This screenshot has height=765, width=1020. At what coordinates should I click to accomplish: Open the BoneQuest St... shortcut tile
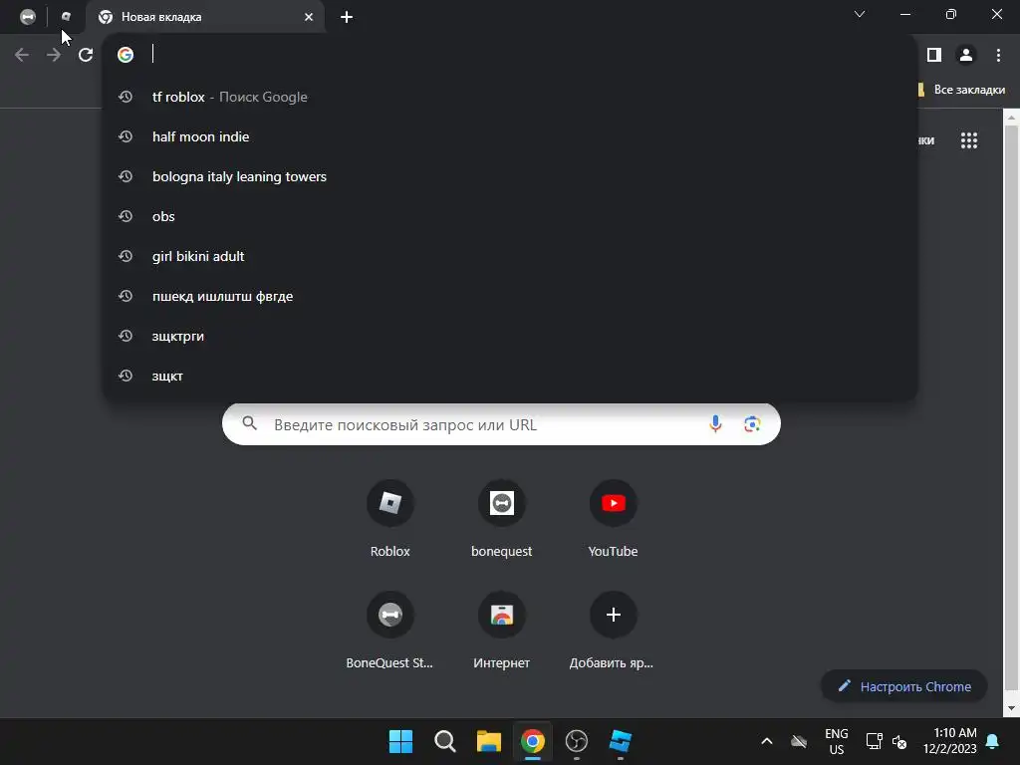tap(390, 631)
